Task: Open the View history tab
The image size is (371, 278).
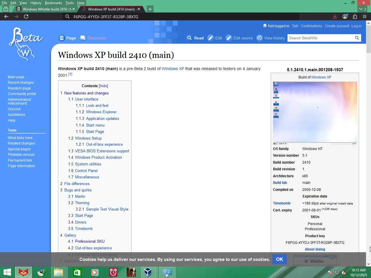Action: [271, 38]
